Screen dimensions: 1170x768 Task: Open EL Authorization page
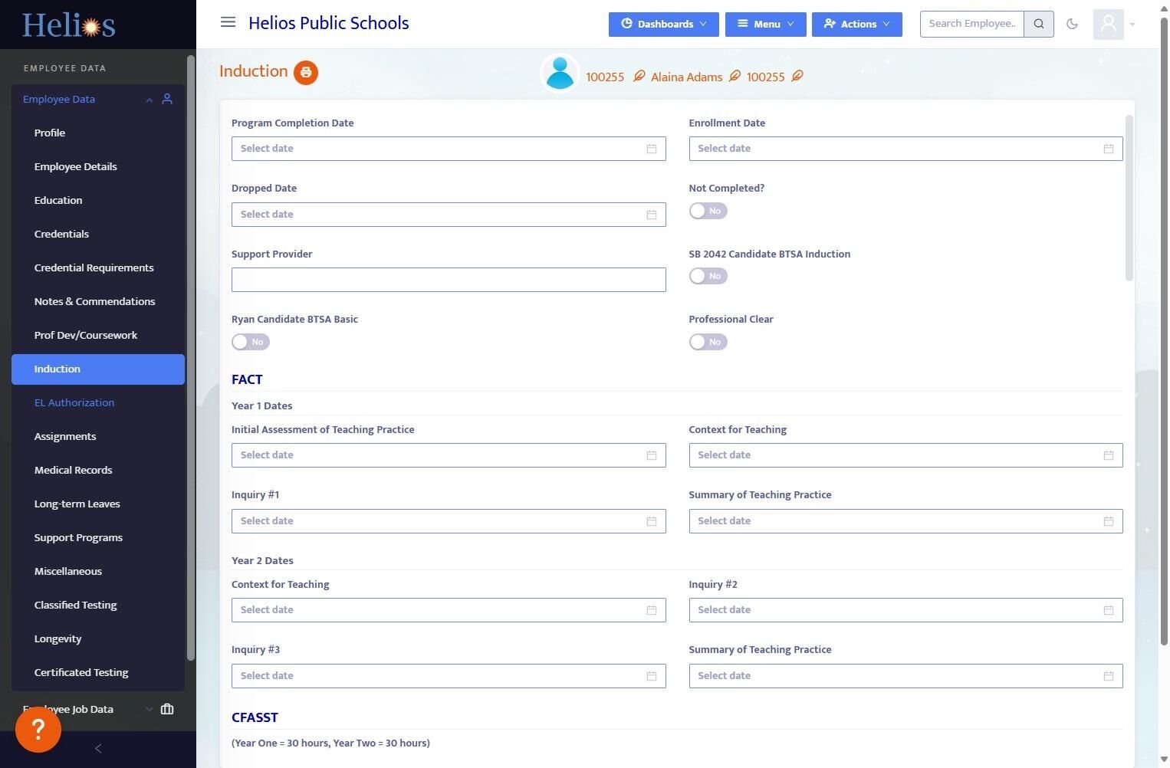tap(98, 402)
